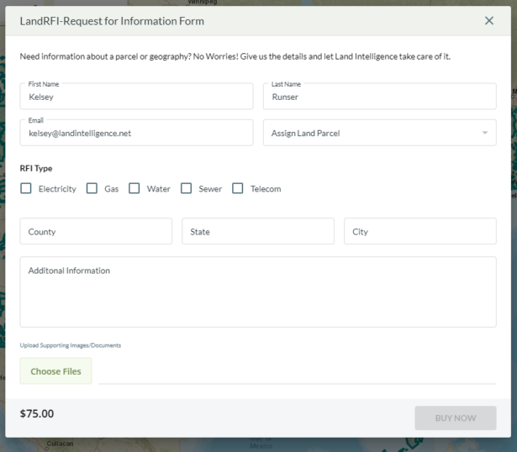Enable the Gas RFI type checkbox

92,189
